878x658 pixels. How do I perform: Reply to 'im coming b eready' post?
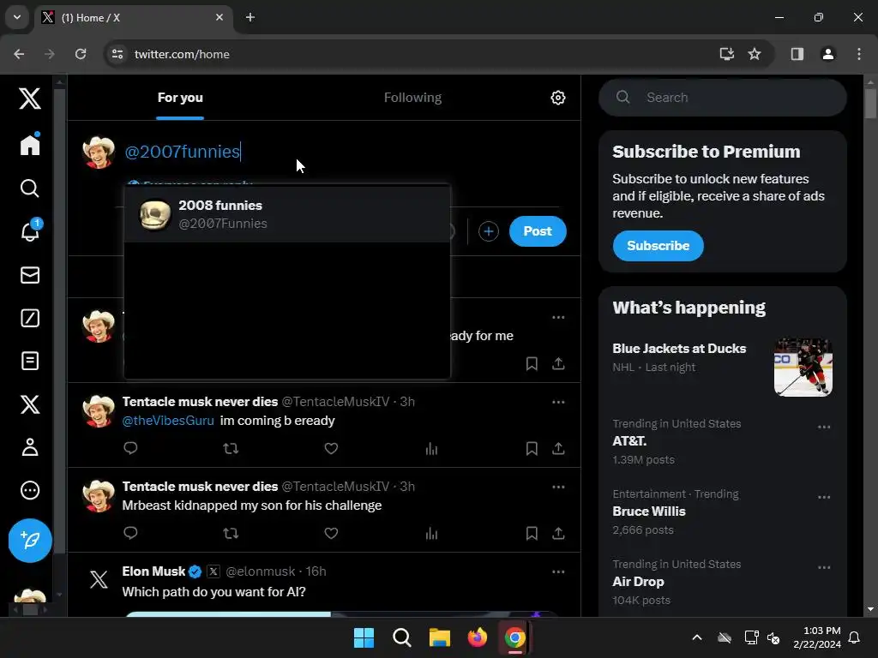point(130,448)
